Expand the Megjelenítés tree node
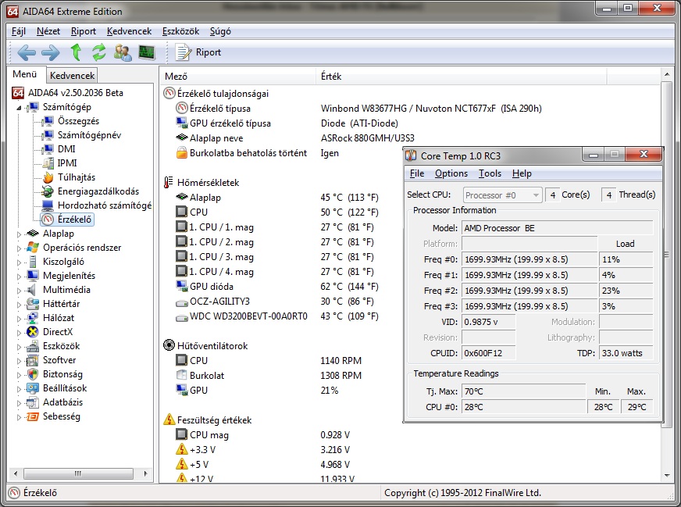This screenshot has height=507, width=681. [19, 277]
